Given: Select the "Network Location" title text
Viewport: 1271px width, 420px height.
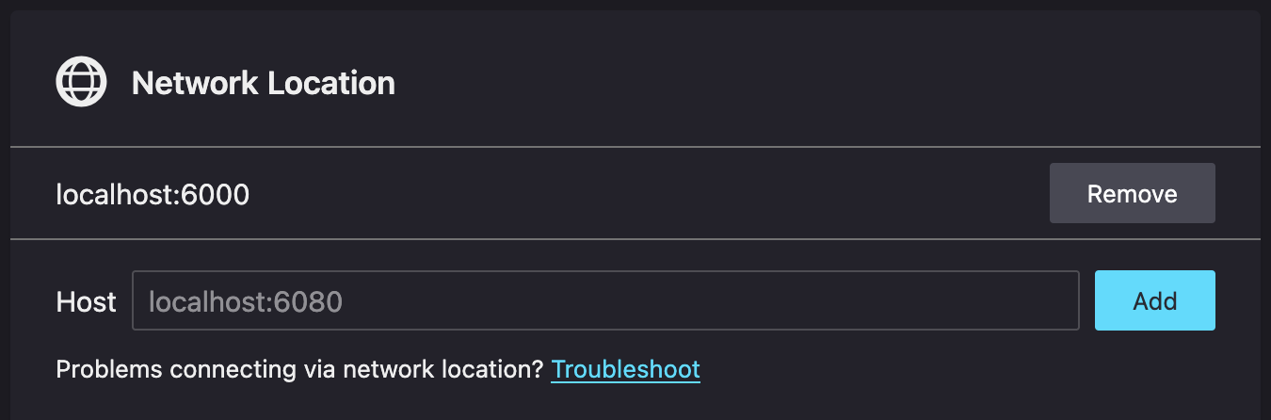Looking at the screenshot, I should point(264,83).
